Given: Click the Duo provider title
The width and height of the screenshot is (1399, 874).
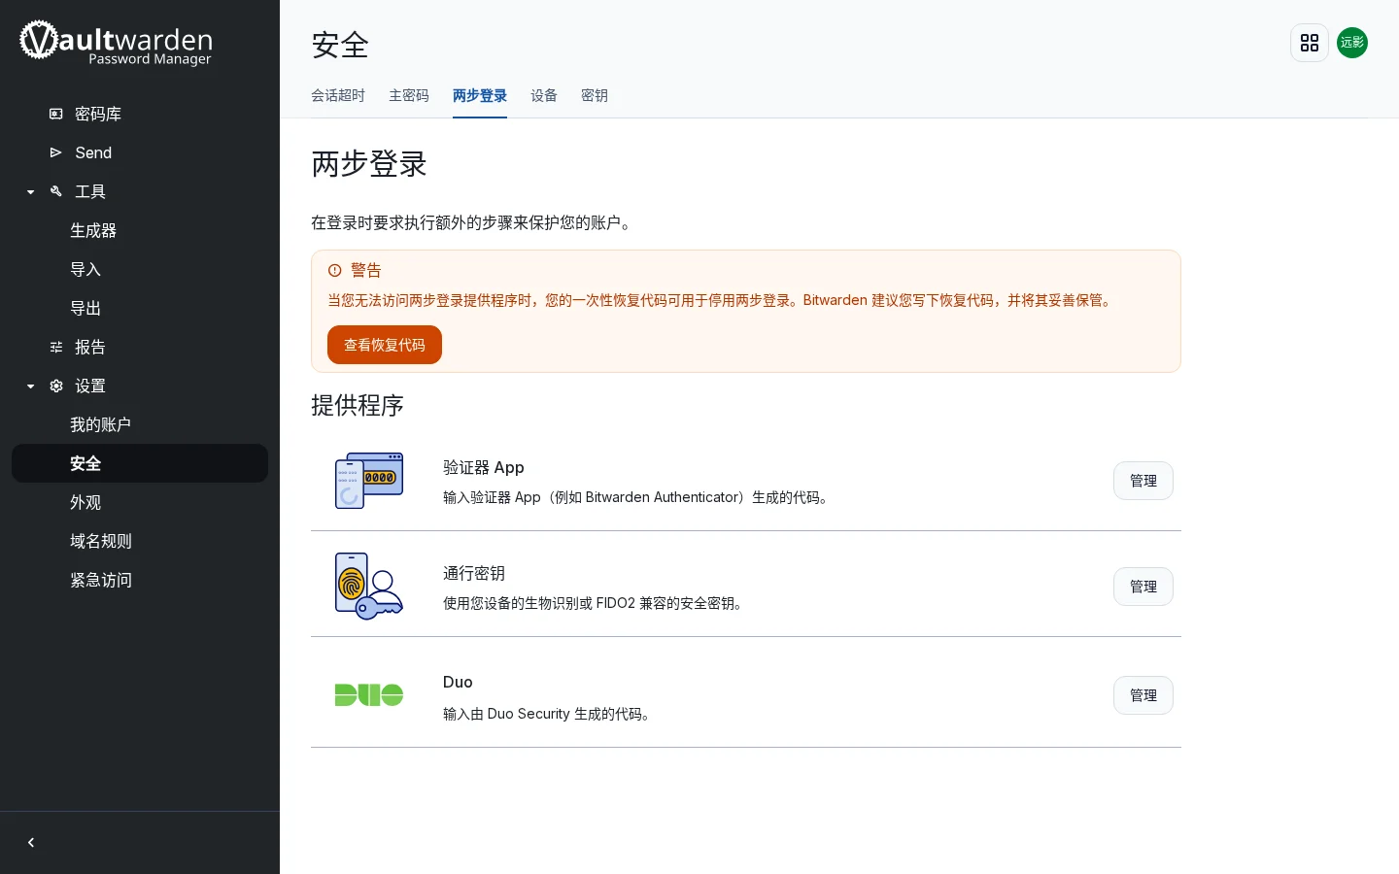Looking at the screenshot, I should point(458,682).
